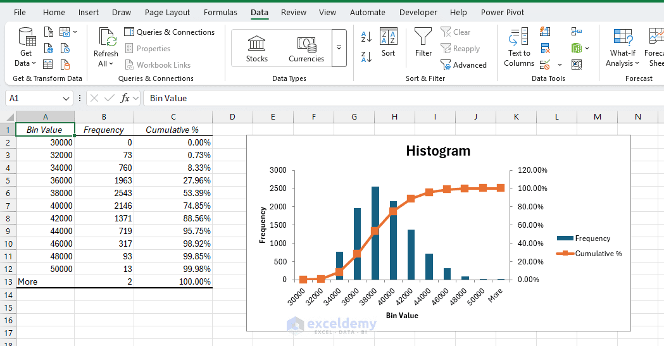Switch to the Formulas tab

[220, 12]
